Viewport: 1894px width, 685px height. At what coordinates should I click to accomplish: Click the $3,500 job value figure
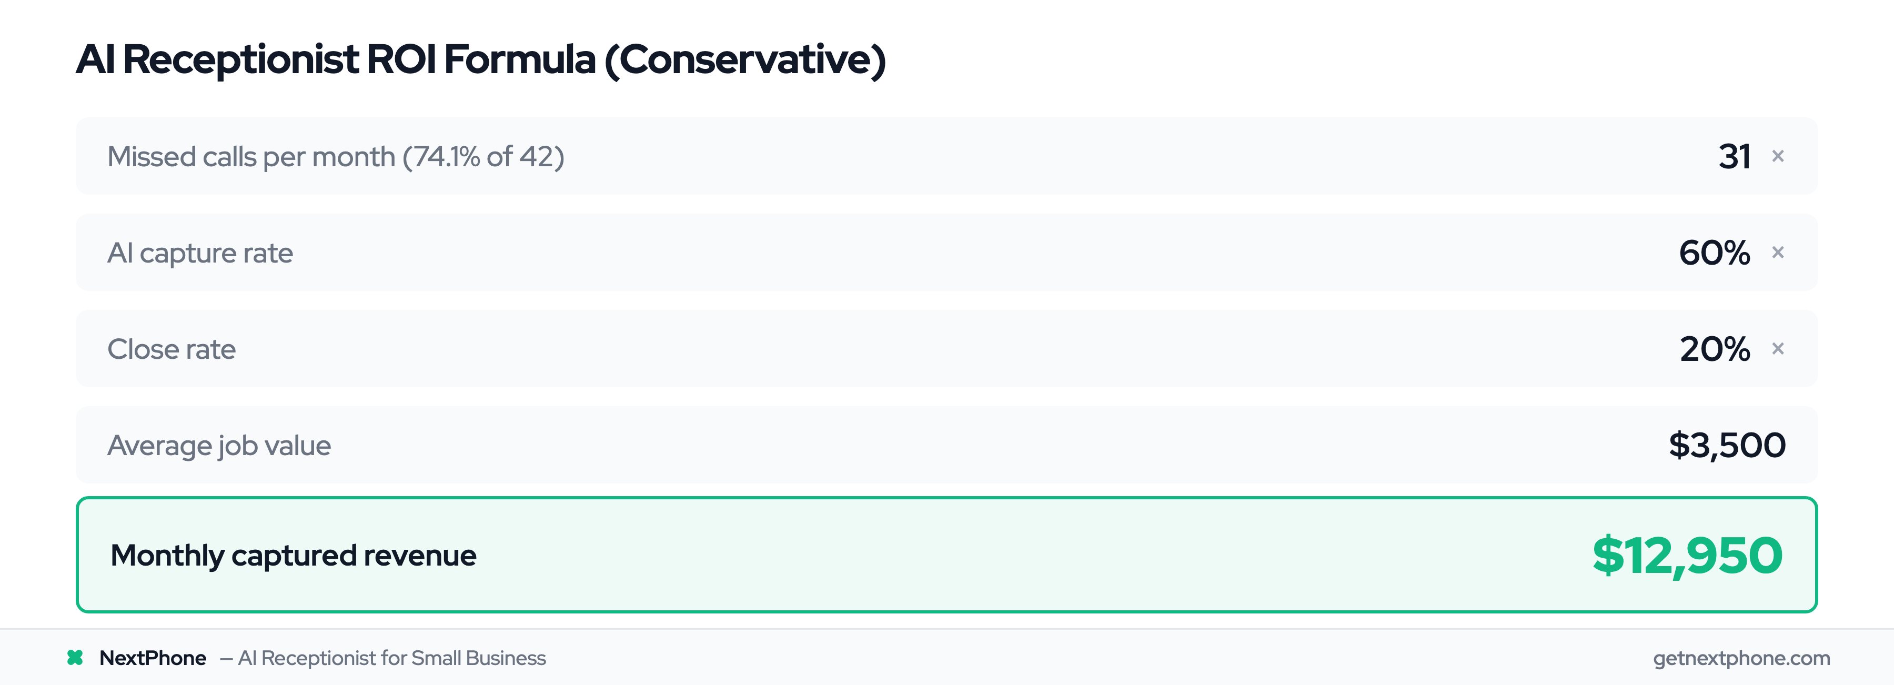coord(1726,446)
